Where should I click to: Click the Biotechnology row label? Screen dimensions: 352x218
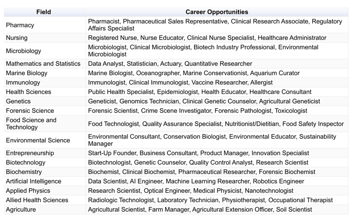tap(26, 162)
